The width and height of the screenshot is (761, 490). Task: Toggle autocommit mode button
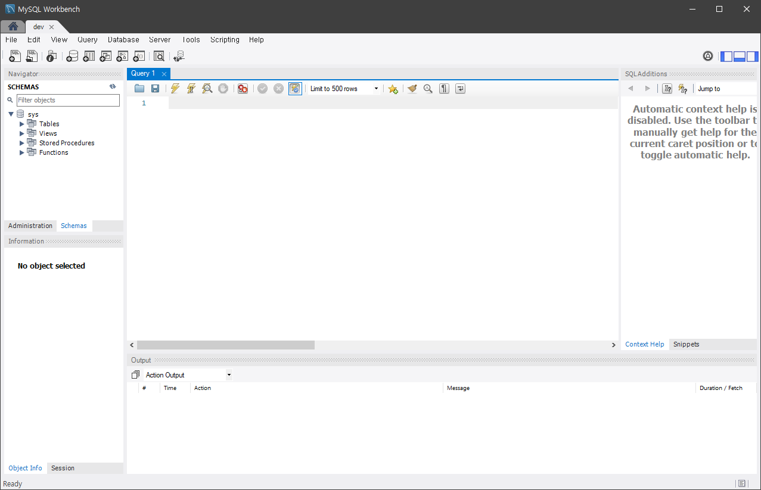(295, 89)
